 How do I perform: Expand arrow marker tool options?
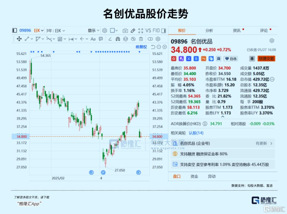coord(87,39)
